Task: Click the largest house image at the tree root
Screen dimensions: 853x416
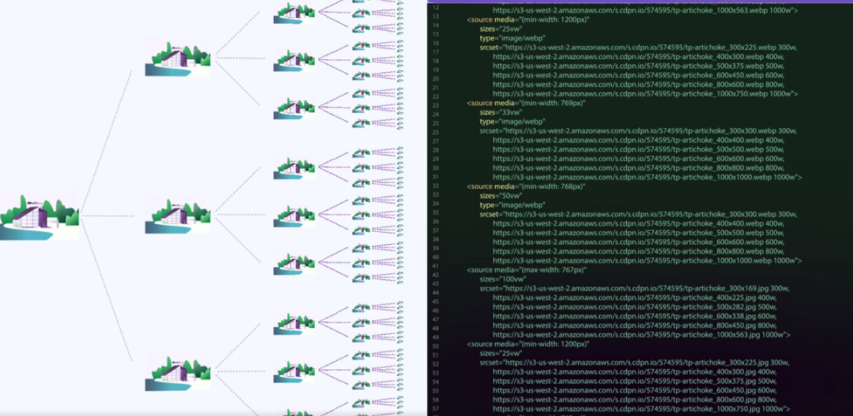Action: 40,215
